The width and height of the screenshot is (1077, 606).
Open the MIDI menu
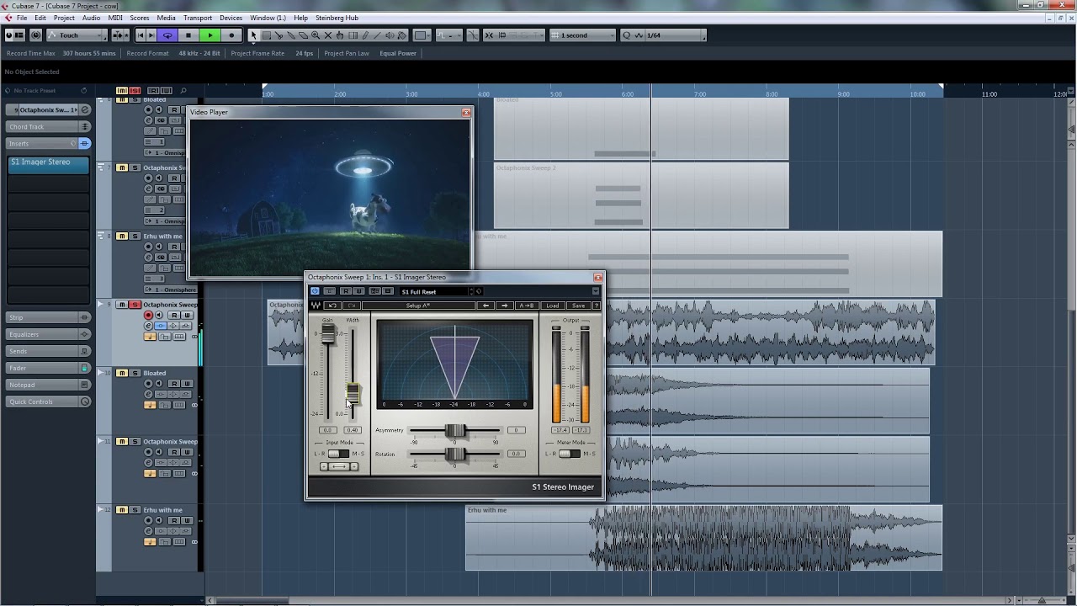coord(115,18)
